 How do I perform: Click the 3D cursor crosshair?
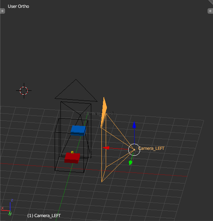click(24, 91)
